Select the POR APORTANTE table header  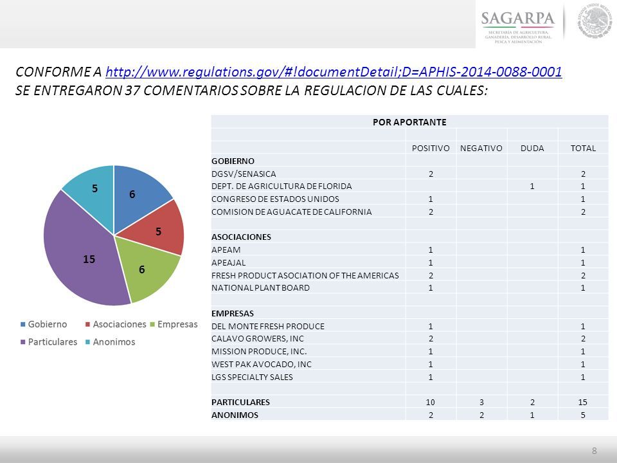(409, 122)
